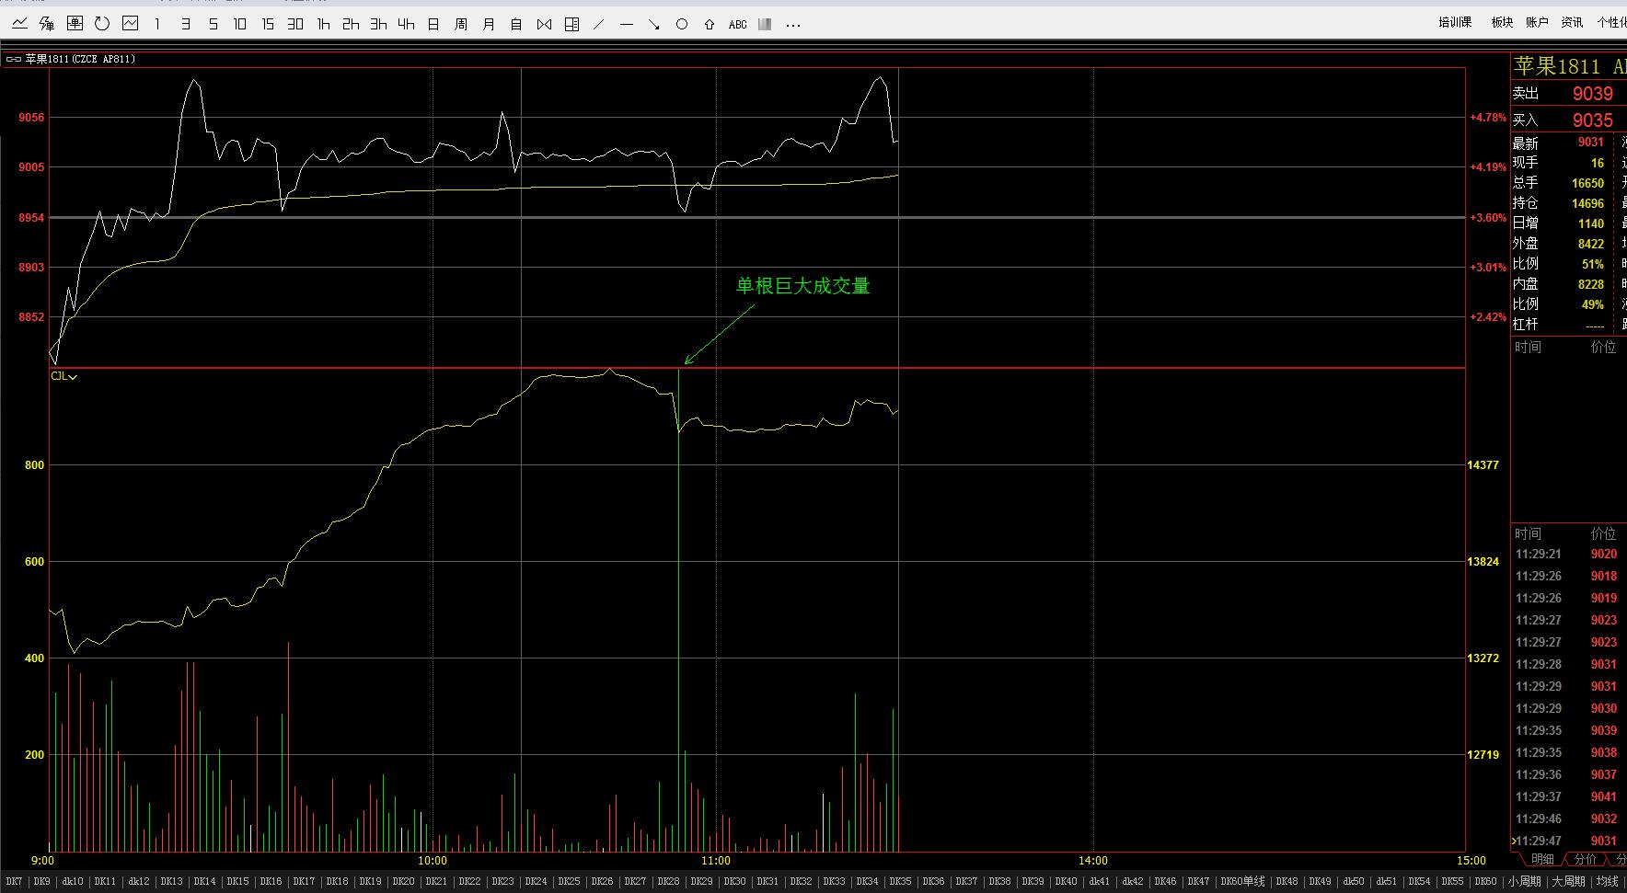The height and width of the screenshot is (893, 1627).
Task: Click the 14:00 label on the time axis
Action: tap(1093, 861)
